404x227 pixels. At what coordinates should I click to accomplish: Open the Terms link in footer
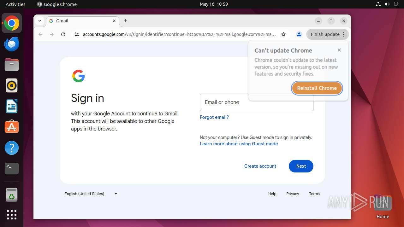pos(314,194)
